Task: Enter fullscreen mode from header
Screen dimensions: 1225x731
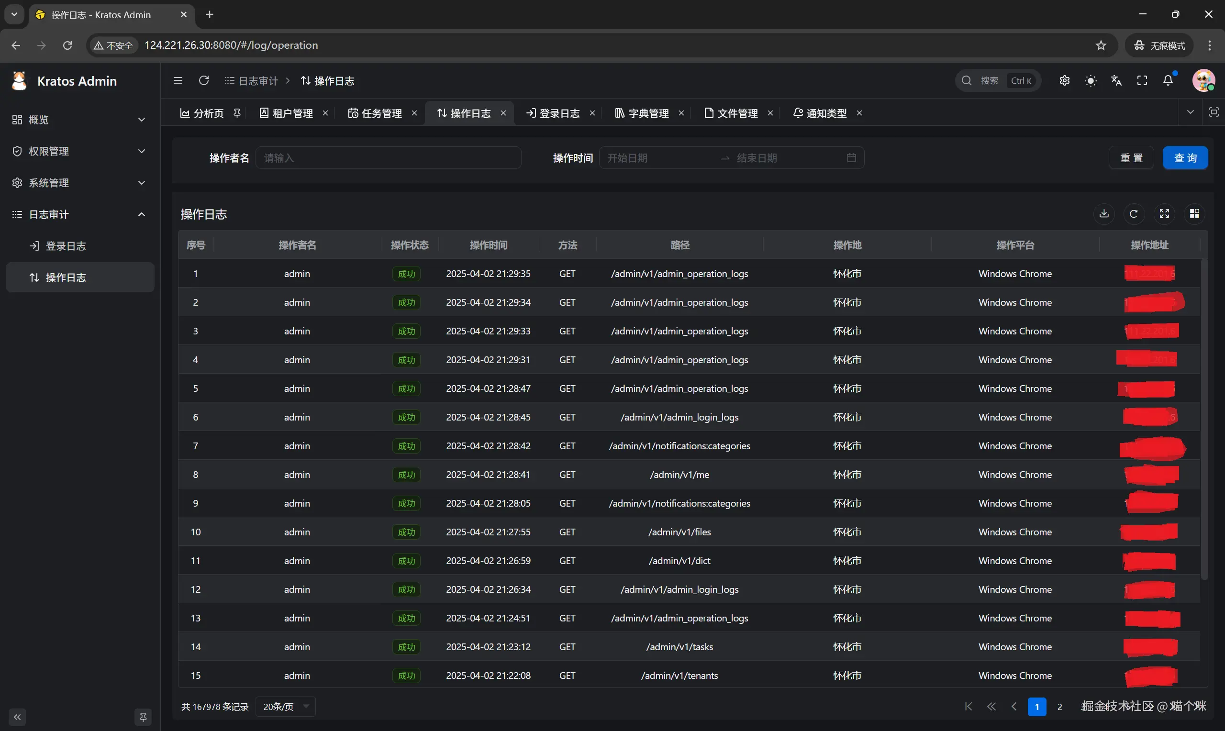Action: [1142, 80]
